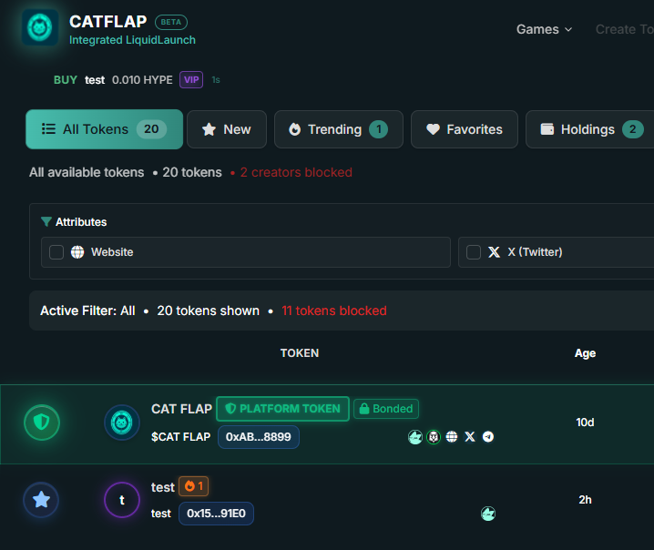Click the flame icon on Trending tab

click(294, 129)
